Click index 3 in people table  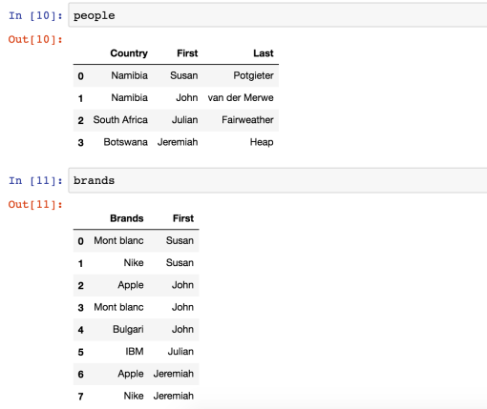(x=81, y=143)
